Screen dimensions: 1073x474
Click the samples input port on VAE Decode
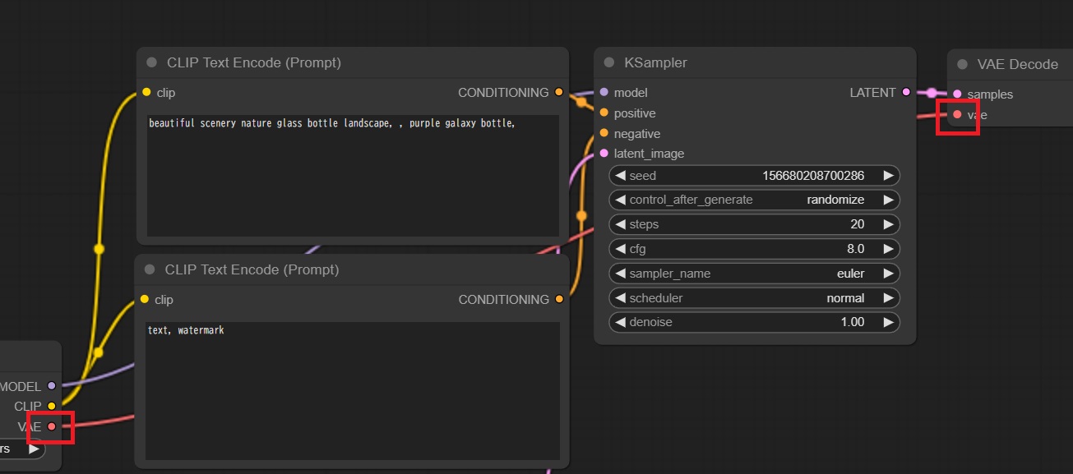tap(957, 94)
